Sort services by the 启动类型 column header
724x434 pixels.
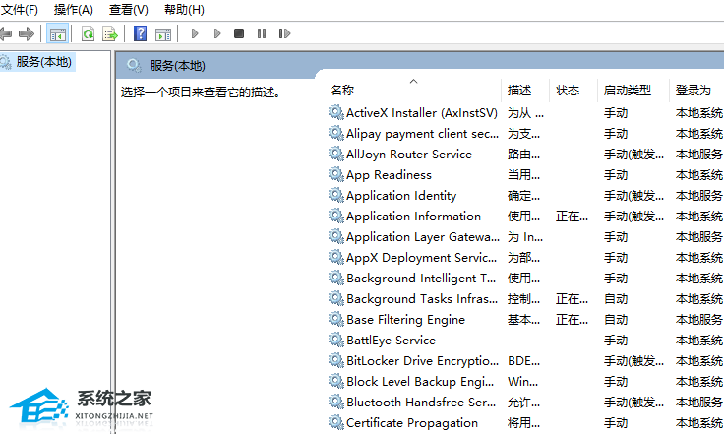click(627, 90)
